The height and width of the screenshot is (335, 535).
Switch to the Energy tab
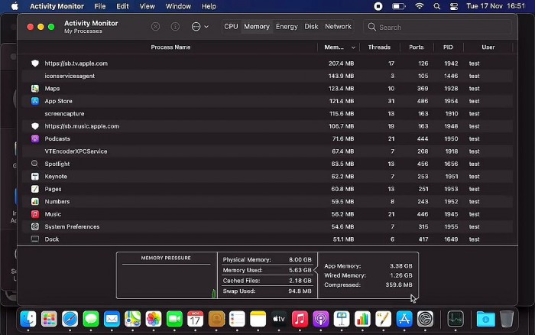pos(287,27)
